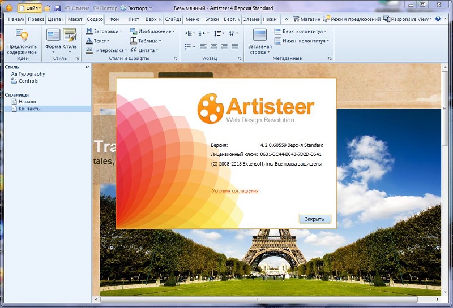The height and width of the screenshot is (308, 453).
Task: Open the Метаданные group dialog launcher
Action: click(x=330, y=58)
